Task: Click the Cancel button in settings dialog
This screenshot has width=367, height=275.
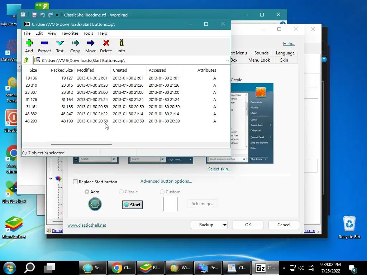Action: [x=284, y=225]
